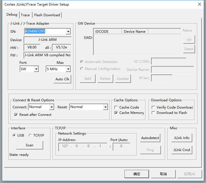Open the Connect mode dropdown
This screenshot has width=206, height=183.
pos(52,107)
